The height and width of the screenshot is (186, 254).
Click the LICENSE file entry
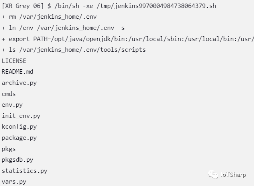pyautogui.click(x=14, y=61)
